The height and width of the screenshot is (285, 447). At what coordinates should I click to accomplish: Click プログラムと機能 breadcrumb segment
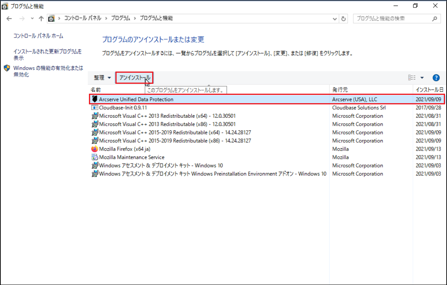(x=156, y=18)
